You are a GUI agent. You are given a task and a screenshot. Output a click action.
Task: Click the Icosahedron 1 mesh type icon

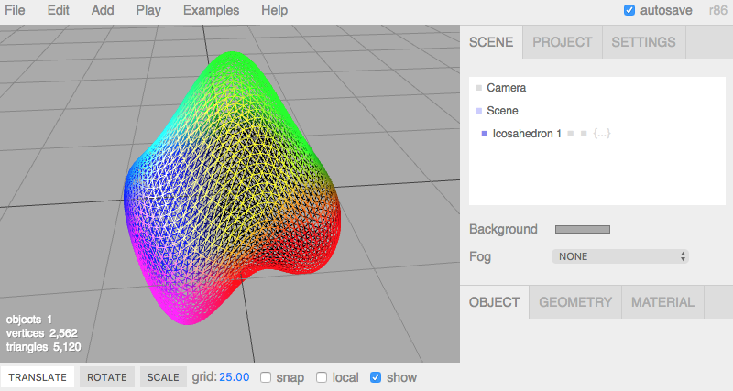pyautogui.click(x=485, y=134)
